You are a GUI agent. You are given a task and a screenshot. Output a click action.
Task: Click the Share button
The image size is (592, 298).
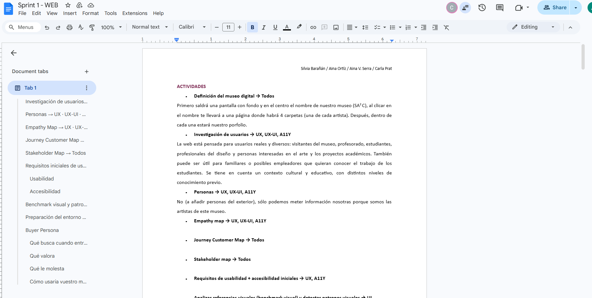click(x=555, y=8)
